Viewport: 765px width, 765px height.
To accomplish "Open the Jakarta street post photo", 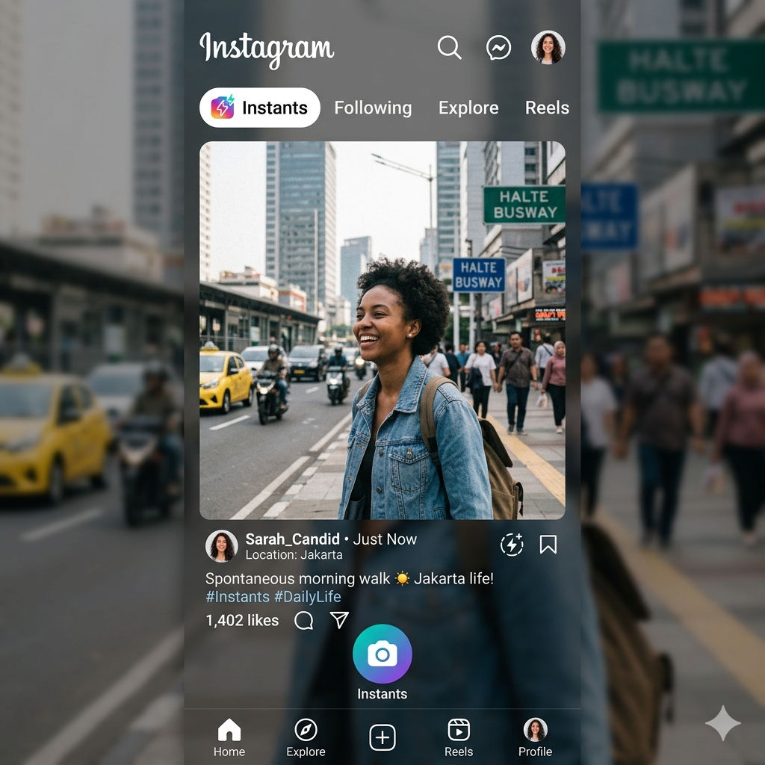I will 382,330.
